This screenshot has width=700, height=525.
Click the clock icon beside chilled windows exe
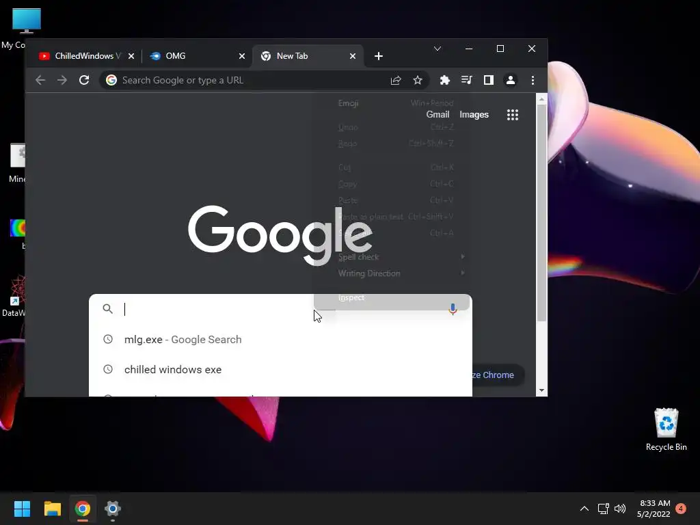[108, 369]
